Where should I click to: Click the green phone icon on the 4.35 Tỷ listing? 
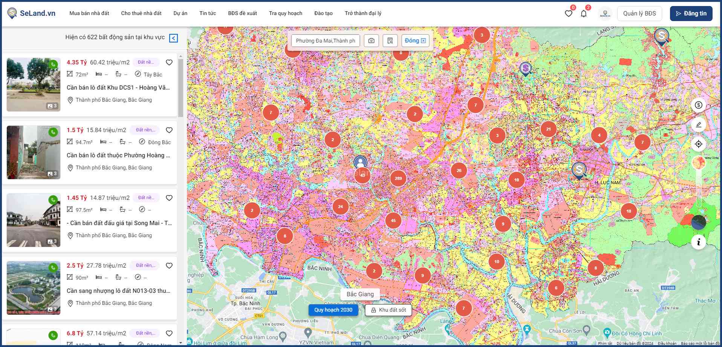coord(53,64)
